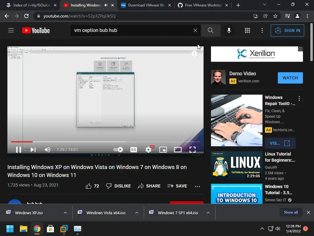
Task: Switch to Index of ISOs browser tab
Action: (x=31, y=5)
